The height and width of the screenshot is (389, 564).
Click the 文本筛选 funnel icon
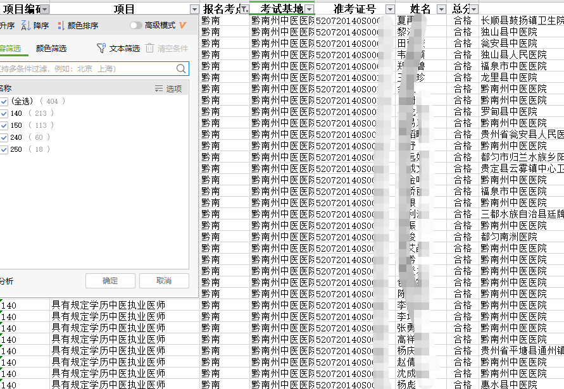point(101,48)
